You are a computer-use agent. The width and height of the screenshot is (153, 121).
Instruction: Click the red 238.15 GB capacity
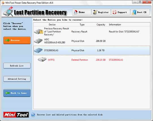coord(101,60)
